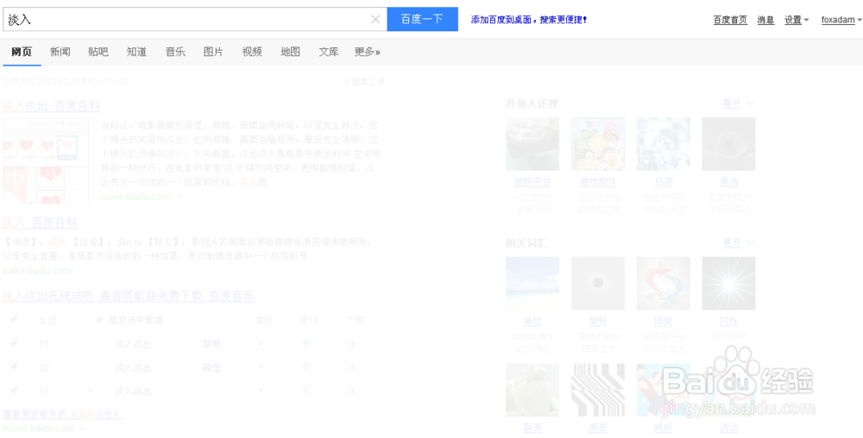863x438 pixels.
Task: Uncheck the checkbox for song 03
Action: [15, 391]
